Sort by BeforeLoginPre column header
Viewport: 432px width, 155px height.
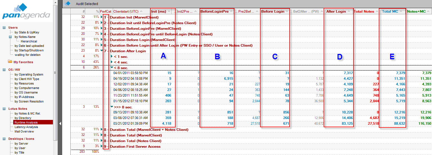[x=216, y=12]
